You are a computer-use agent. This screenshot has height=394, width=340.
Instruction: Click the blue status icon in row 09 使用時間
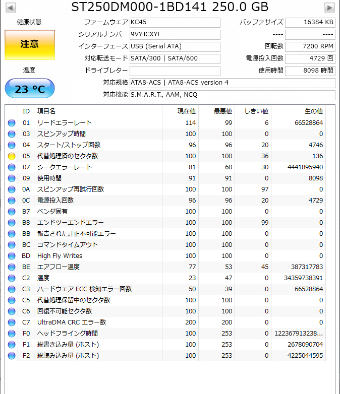click(x=12, y=178)
